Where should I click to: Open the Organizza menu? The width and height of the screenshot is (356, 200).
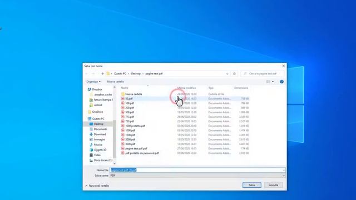tap(93, 82)
